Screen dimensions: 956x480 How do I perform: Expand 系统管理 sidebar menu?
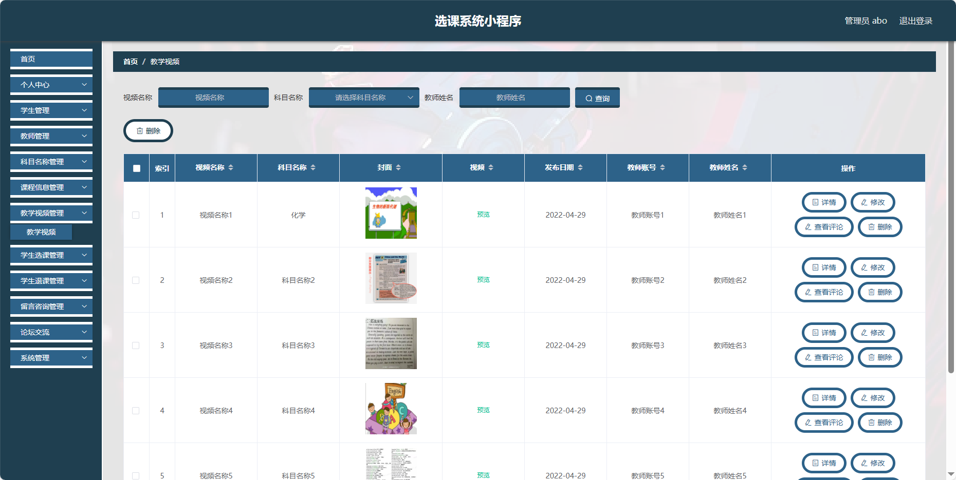(x=51, y=358)
